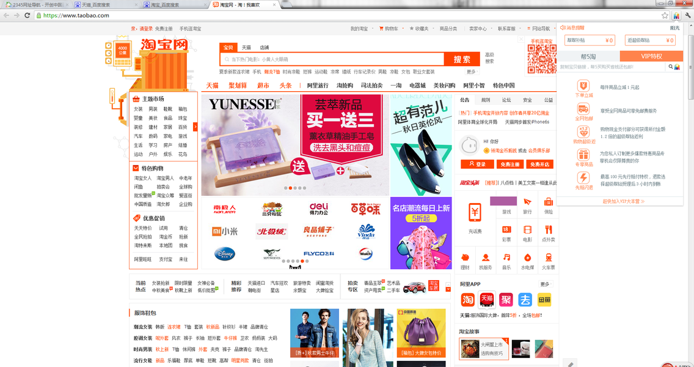The height and width of the screenshot is (367, 694).
Task: Open the 聚划算 navigation link
Action: [238, 86]
